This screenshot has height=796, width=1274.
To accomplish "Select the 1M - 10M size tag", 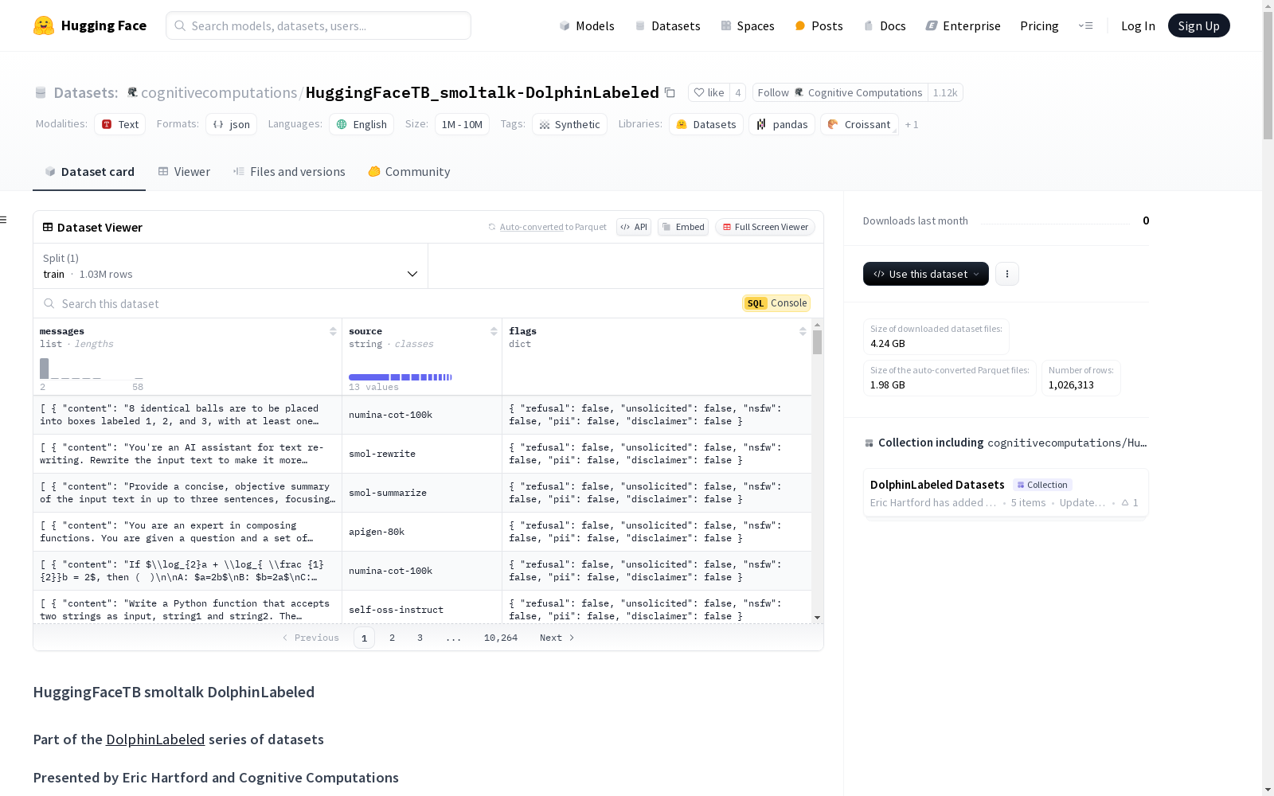I will (462, 124).
